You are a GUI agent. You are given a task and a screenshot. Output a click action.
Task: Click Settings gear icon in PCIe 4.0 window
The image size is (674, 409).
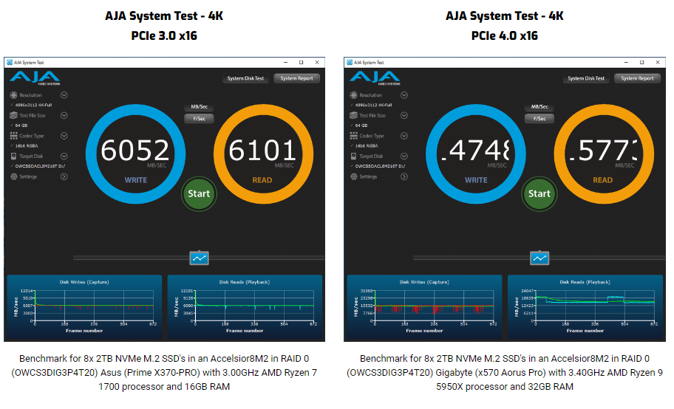pos(354,176)
